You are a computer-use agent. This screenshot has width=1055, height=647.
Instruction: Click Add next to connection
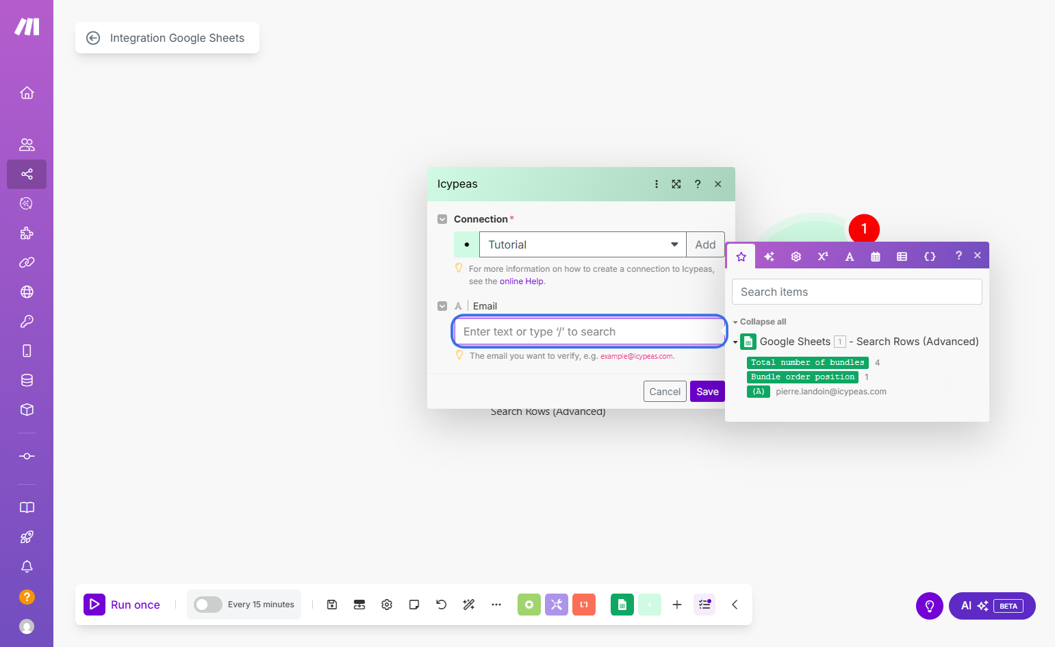[705, 244]
